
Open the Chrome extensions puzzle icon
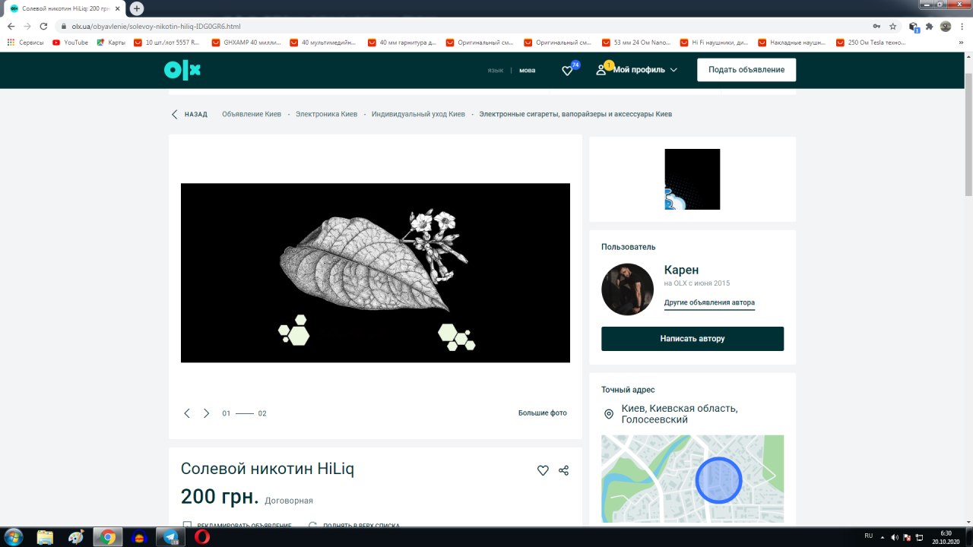coord(929,26)
